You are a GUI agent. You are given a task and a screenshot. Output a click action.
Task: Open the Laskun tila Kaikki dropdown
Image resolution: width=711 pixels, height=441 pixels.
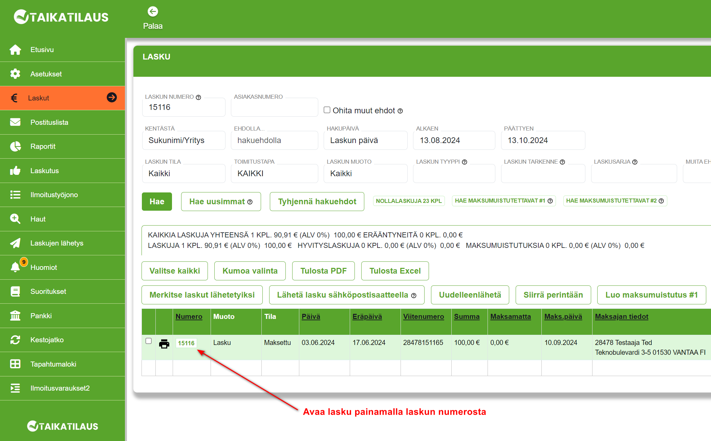tap(184, 173)
